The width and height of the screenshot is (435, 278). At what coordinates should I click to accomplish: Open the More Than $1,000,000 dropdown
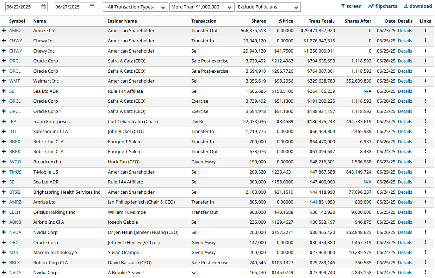(202, 7)
